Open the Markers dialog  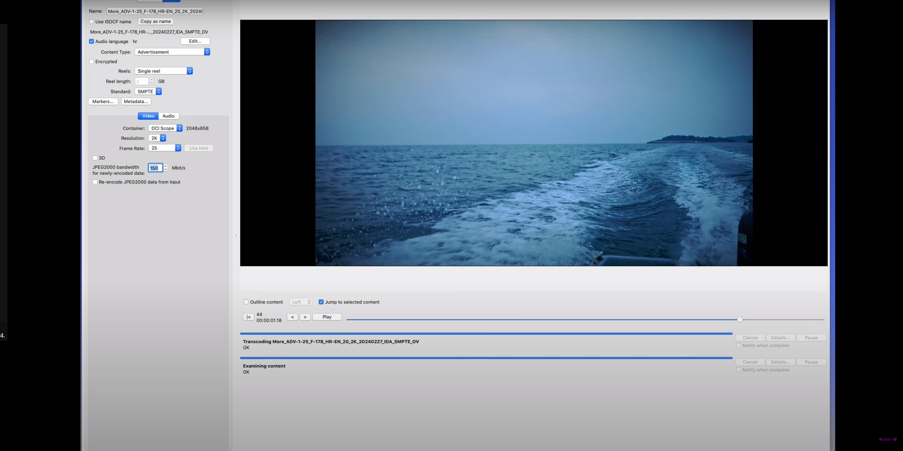coord(103,102)
